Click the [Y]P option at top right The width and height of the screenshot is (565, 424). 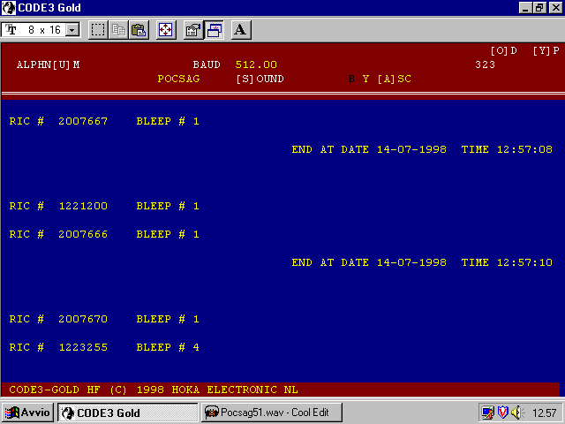point(546,51)
